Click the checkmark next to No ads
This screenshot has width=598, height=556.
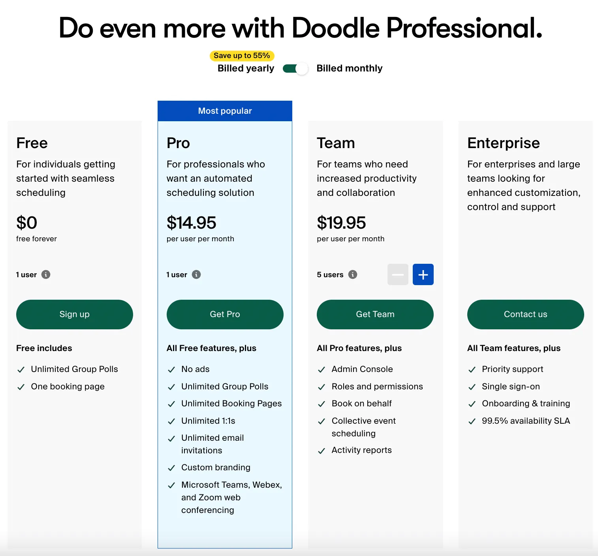coord(171,370)
